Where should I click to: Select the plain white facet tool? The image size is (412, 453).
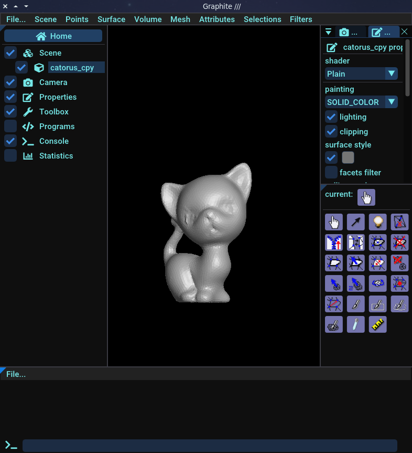click(x=334, y=263)
